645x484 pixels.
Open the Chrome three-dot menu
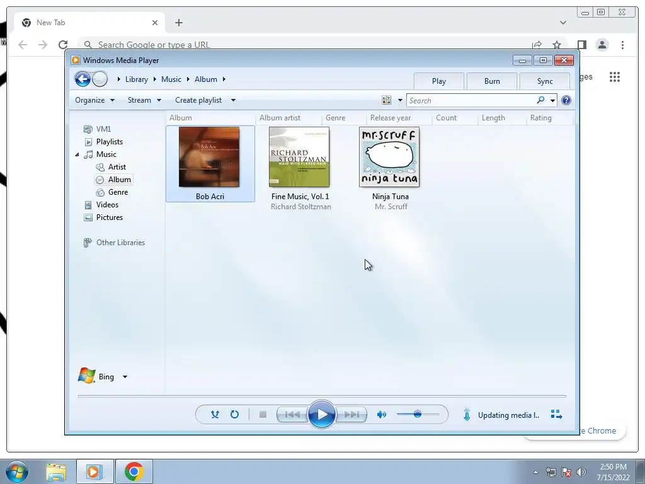tap(622, 45)
